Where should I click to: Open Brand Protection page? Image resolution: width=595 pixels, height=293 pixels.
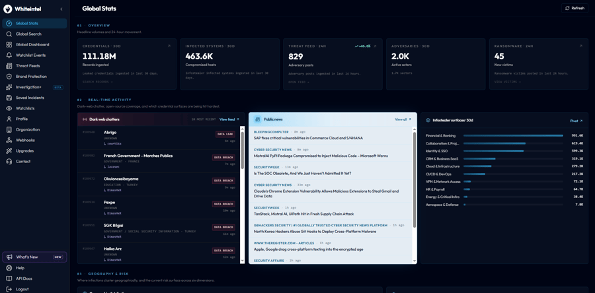(34, 77)
